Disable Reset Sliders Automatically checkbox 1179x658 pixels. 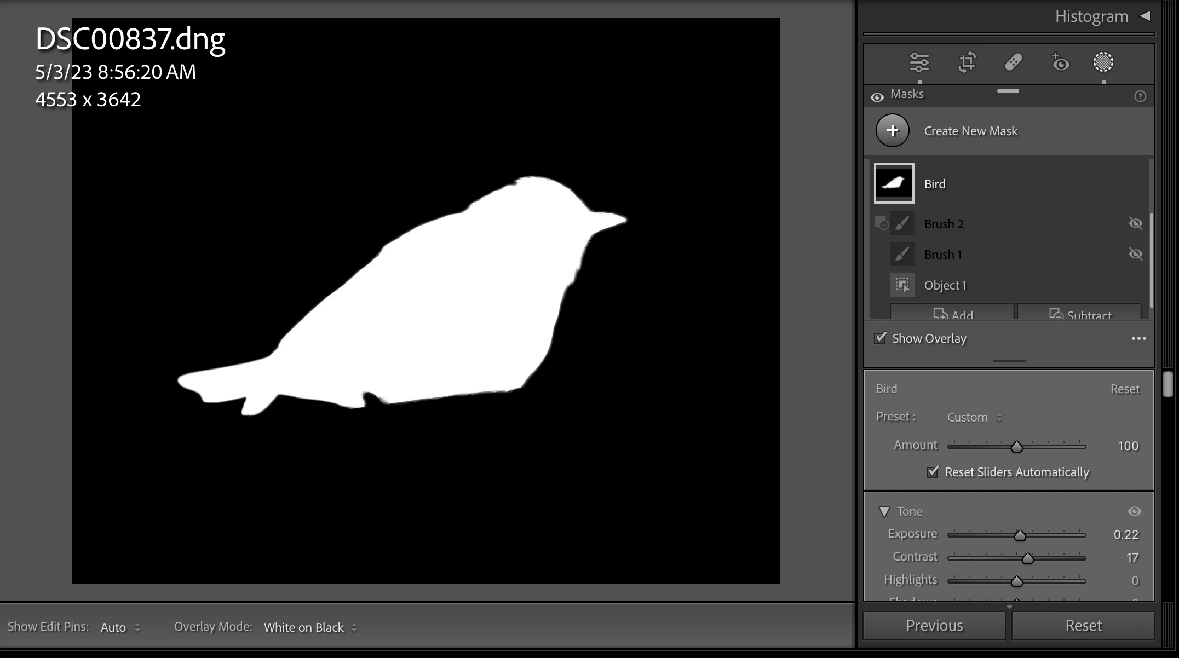click(932, 472)
